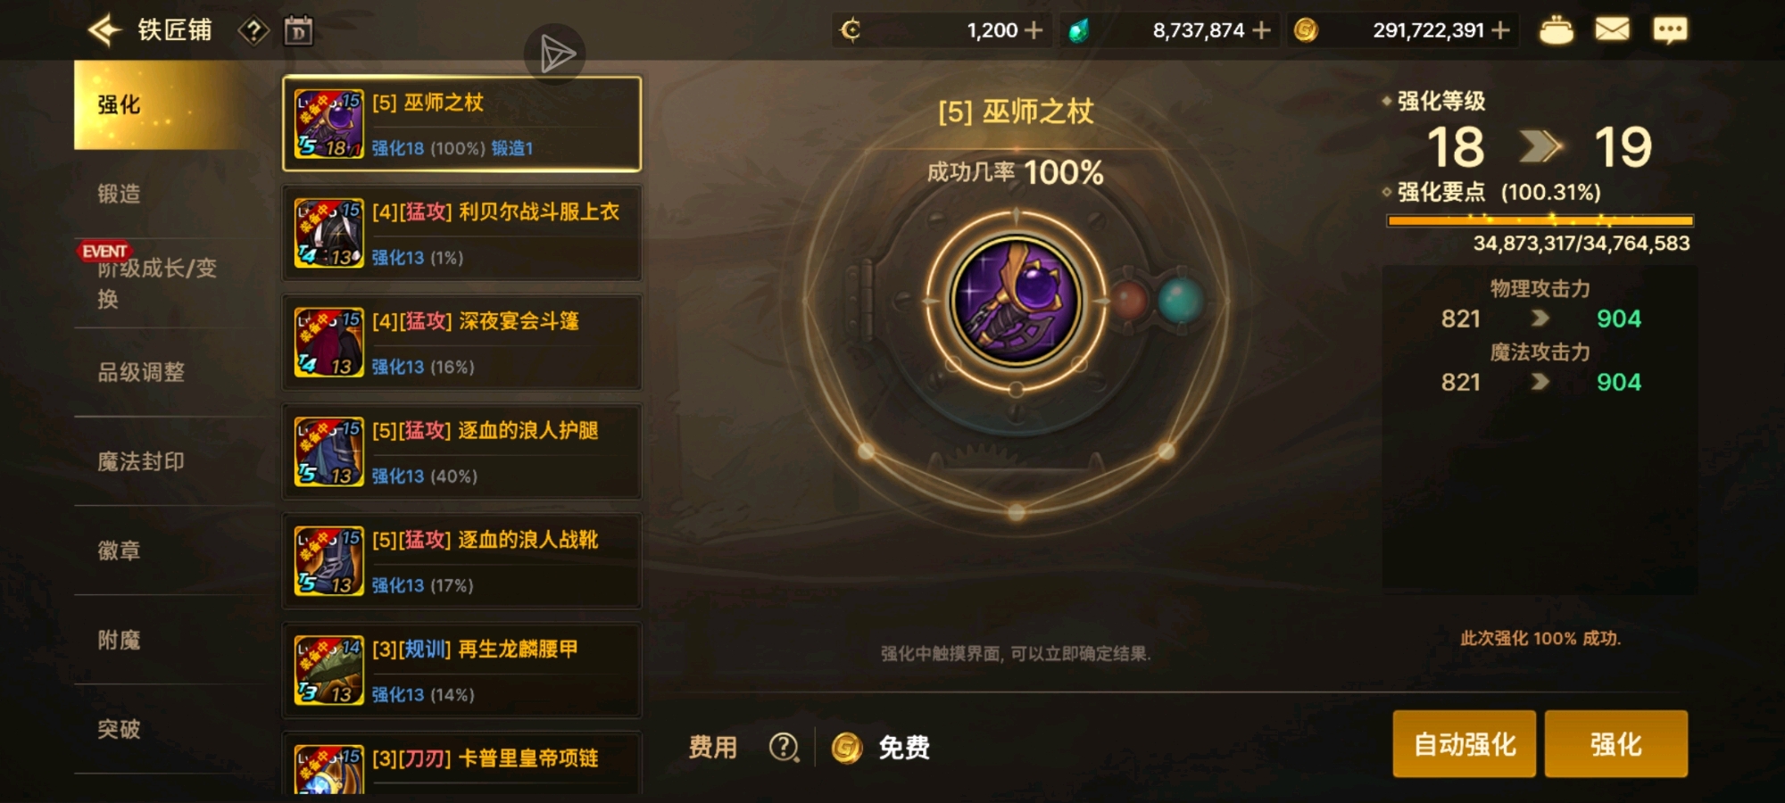Click the back arrow next to 铁匠铺
This screenshot has height=803, width=1785.
[x=104, y=30]
